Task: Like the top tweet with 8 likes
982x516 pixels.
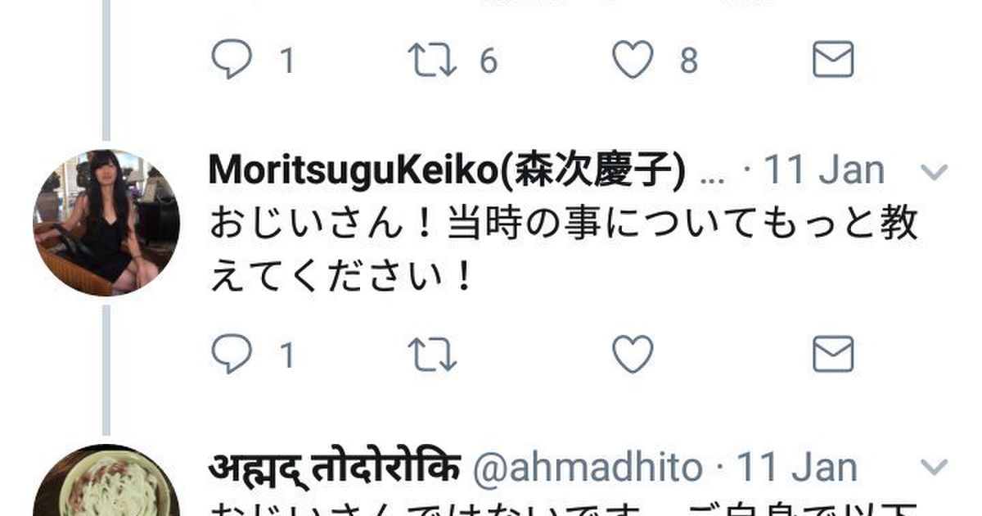Action: point(633,61)
